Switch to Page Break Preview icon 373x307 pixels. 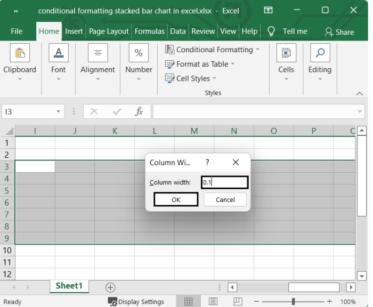[x=238, y=302]
